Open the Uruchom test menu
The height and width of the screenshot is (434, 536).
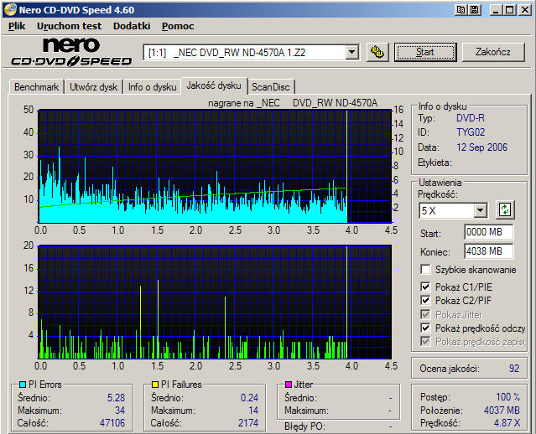[x=70, y=26]
